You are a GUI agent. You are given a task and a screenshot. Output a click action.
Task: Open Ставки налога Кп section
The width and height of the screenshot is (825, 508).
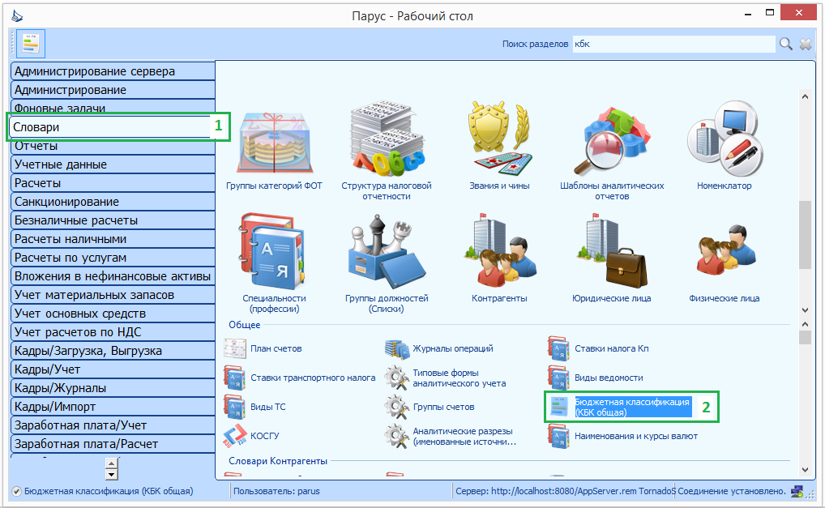(598, 348)
